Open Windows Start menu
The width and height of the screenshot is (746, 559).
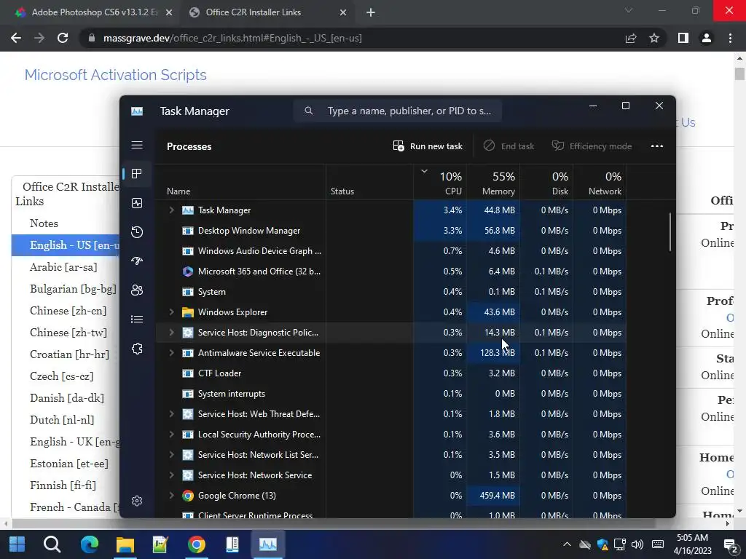[x=17, y=544]
